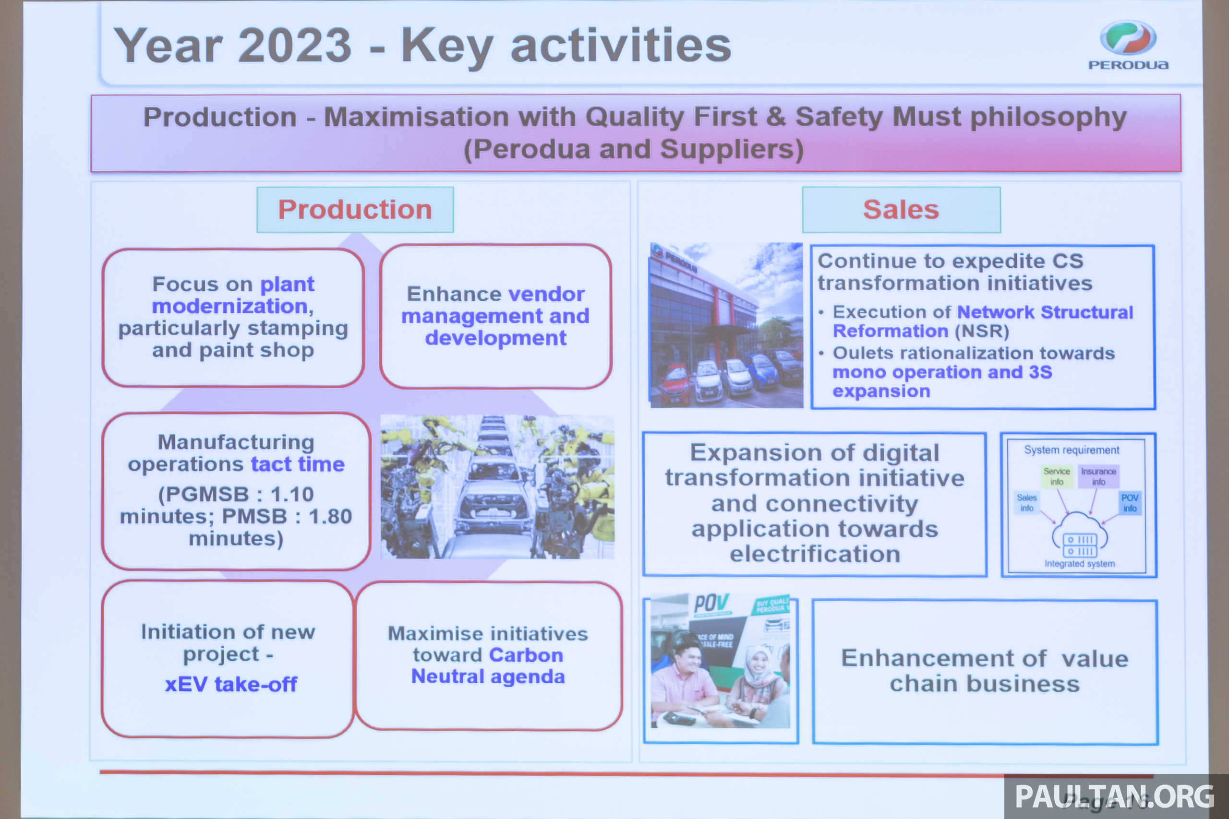Viewport: 1229px width, 819px height.
Task: Click the 'Carbon Neutral agenda' box
Action: click(x=489, y=655)
